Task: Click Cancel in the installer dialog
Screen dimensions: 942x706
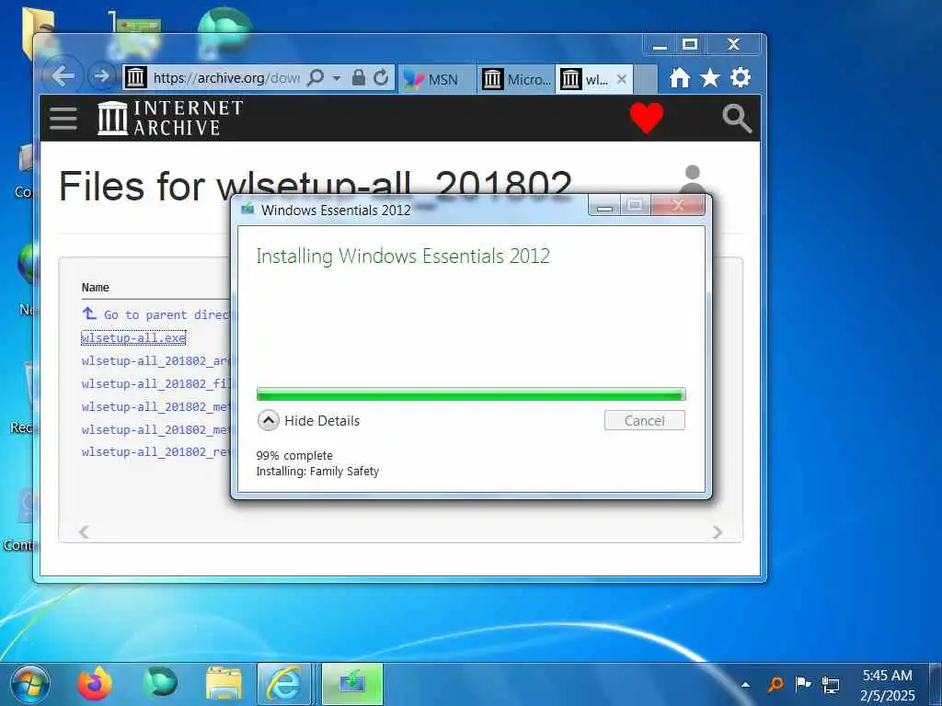Action: pyautogui.click(x=644, y=420)
